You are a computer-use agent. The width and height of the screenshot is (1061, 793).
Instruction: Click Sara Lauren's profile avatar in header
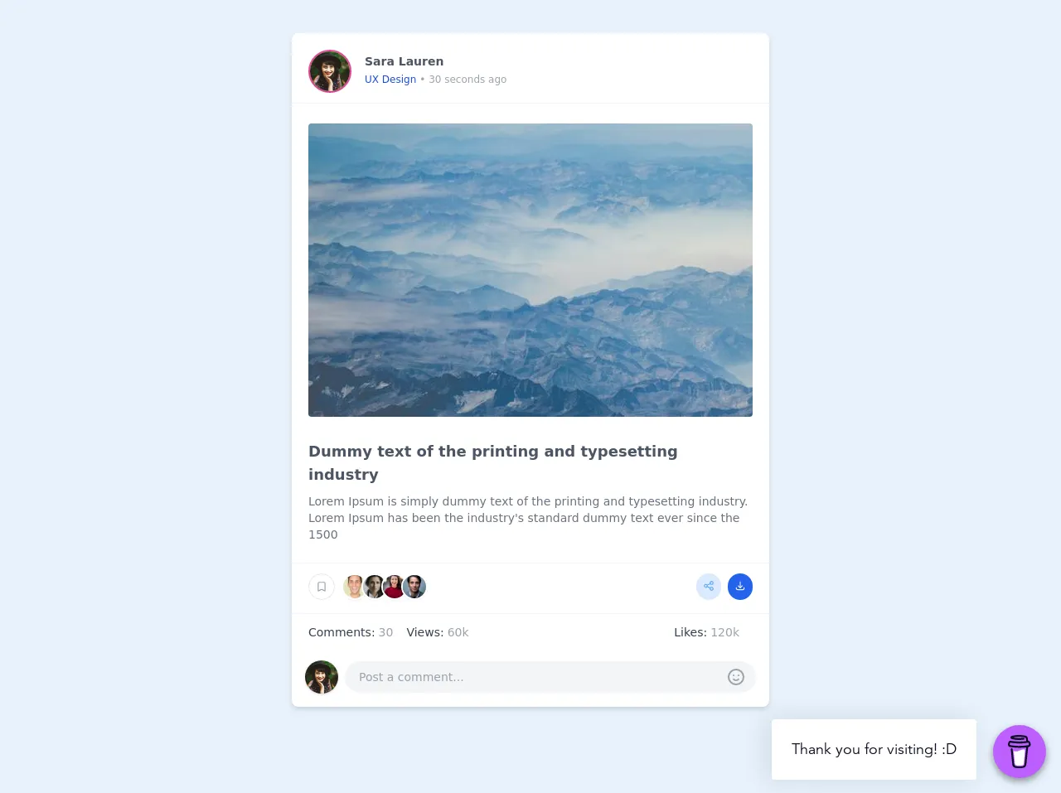point(330,71)
